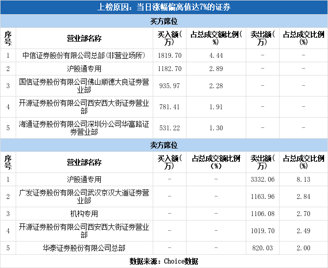Click buy amount 531.22

pos(170,128)
